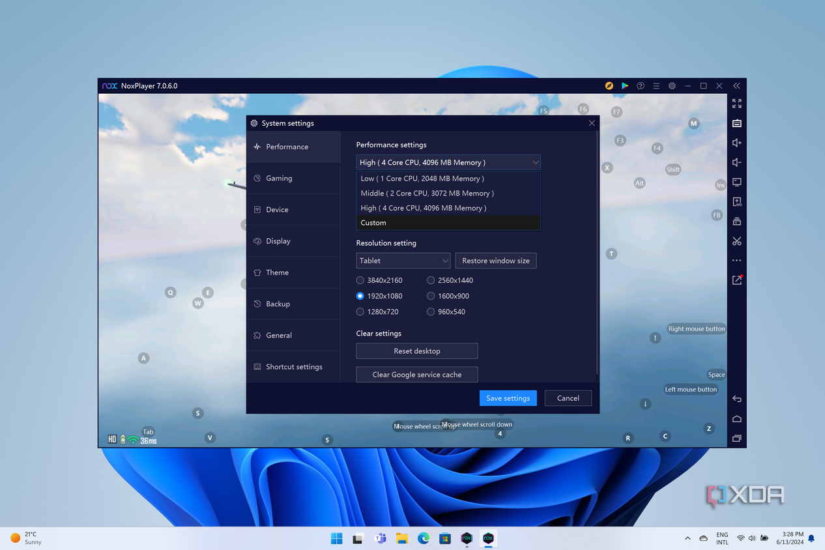This screenshot has width=825, height=550.
Task: Open Microsoft Store from taskbar
Action: click(445, 538)
